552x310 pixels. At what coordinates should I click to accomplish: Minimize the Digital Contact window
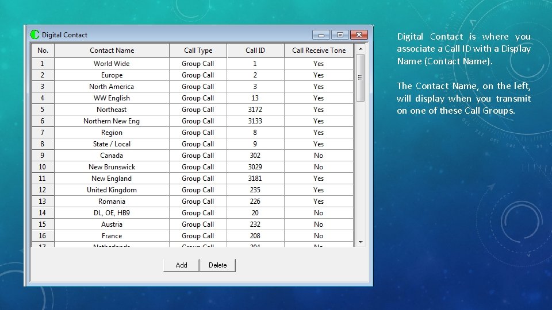(321, 35)
